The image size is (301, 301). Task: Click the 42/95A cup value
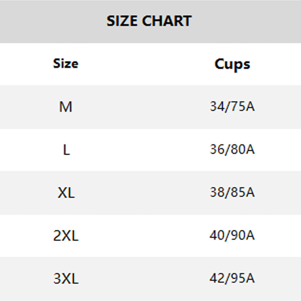pyautogui.click(x=232, y=278)
